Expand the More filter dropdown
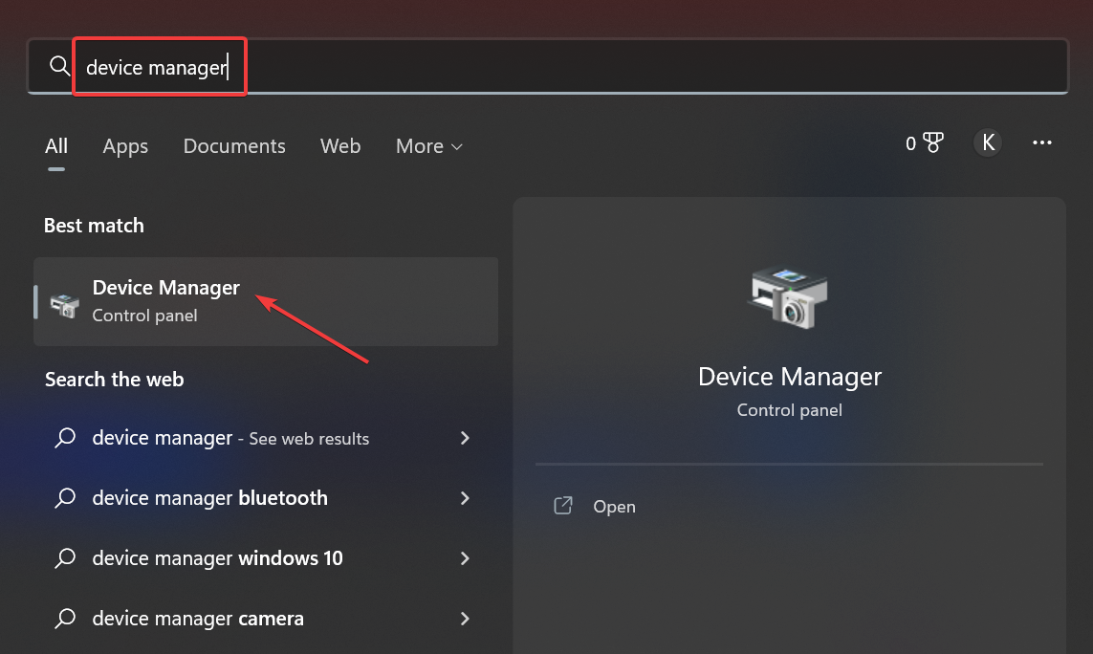Viewport: 1093px width, 654px height. point(428,146)
